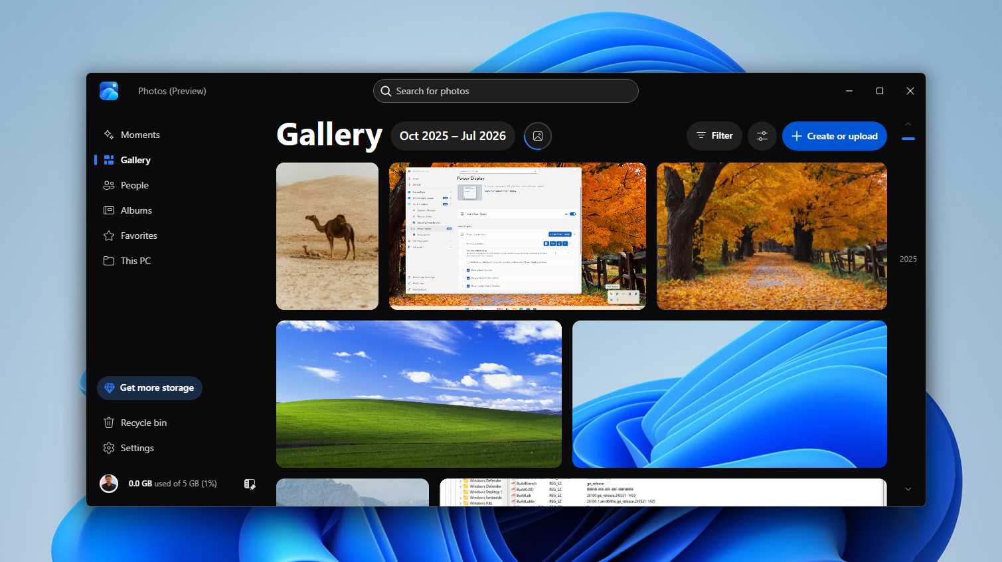
Task: Minimize the Photos window
Action: point(849,91)
